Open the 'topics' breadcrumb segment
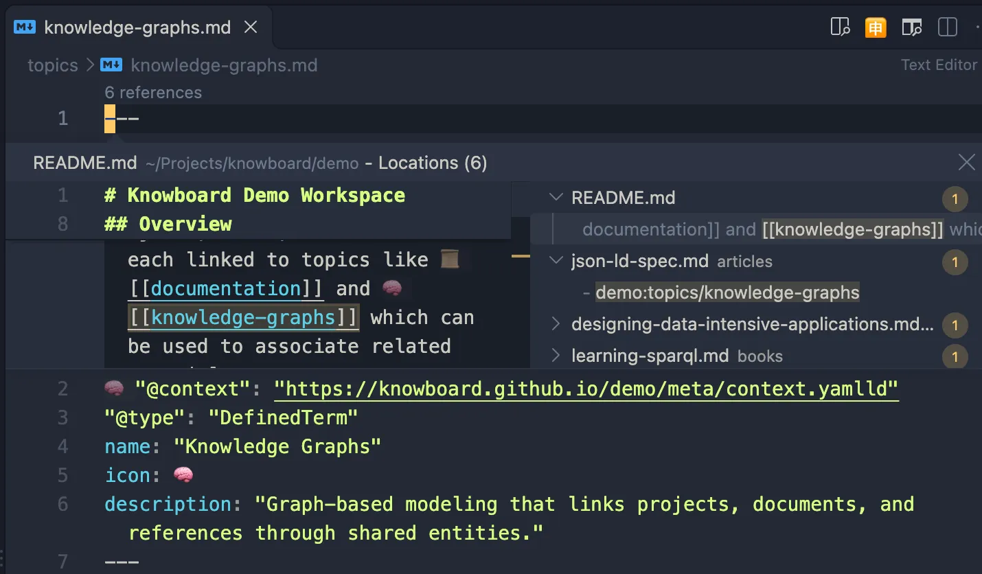 (53, 65)
